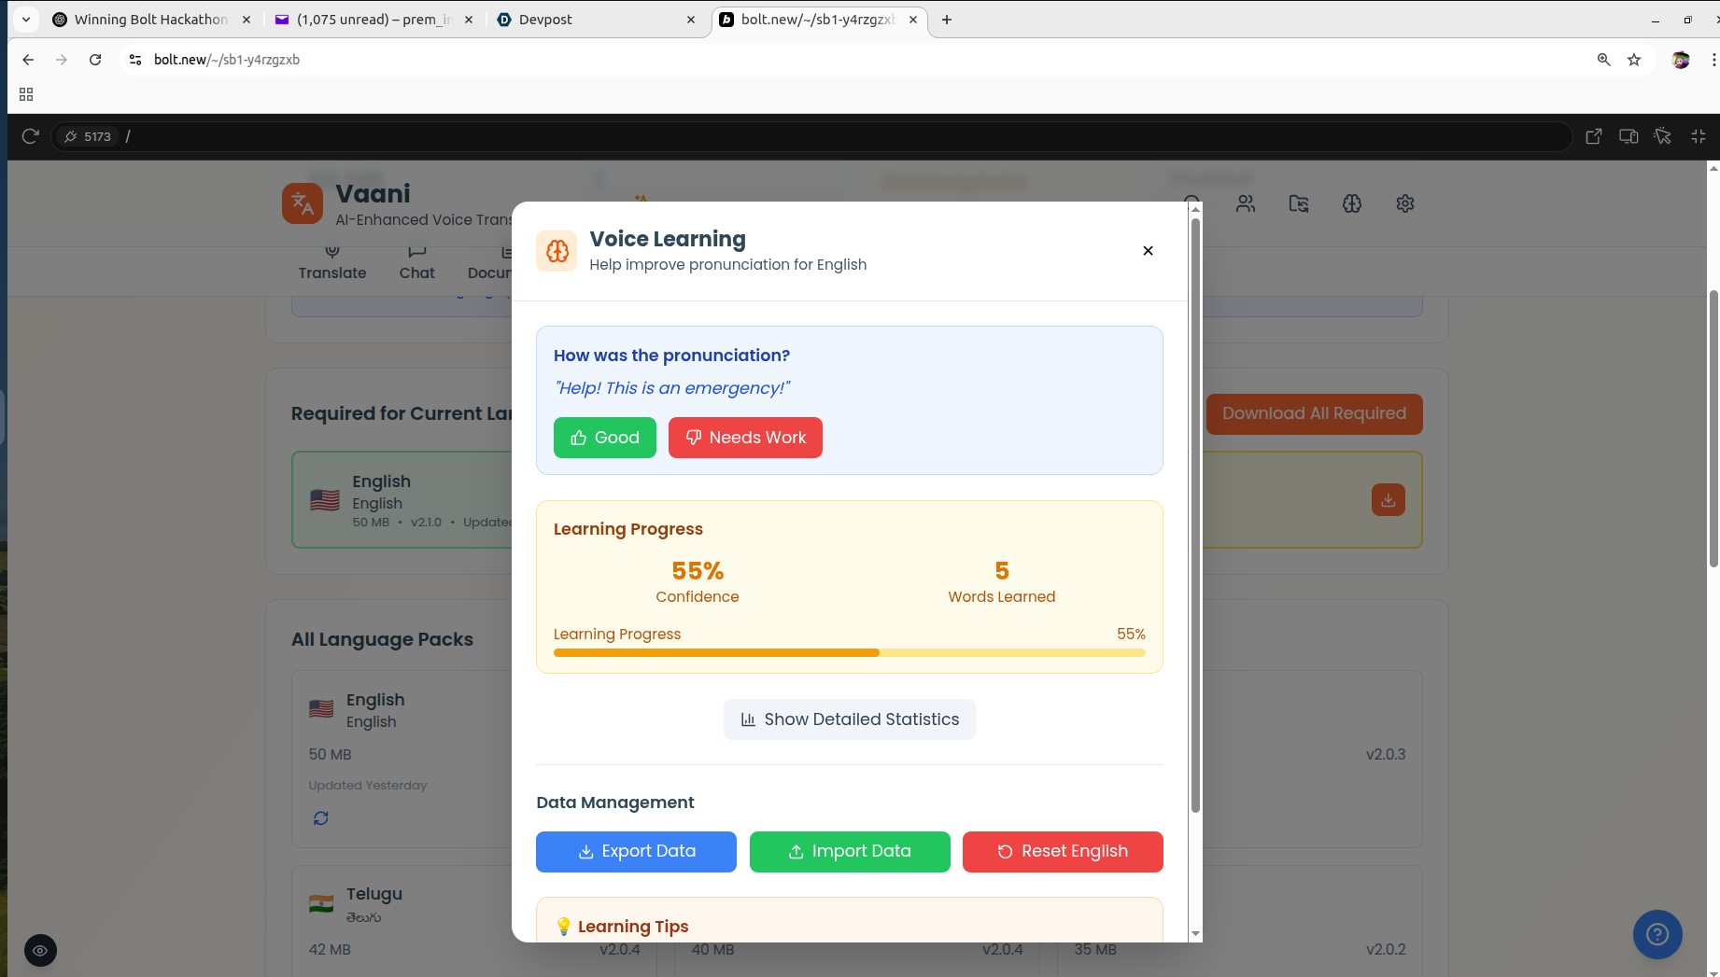The height and width of the screenshot is (977, 1720).
Task: Show Detailed Statistics
Action: [850, 719]
